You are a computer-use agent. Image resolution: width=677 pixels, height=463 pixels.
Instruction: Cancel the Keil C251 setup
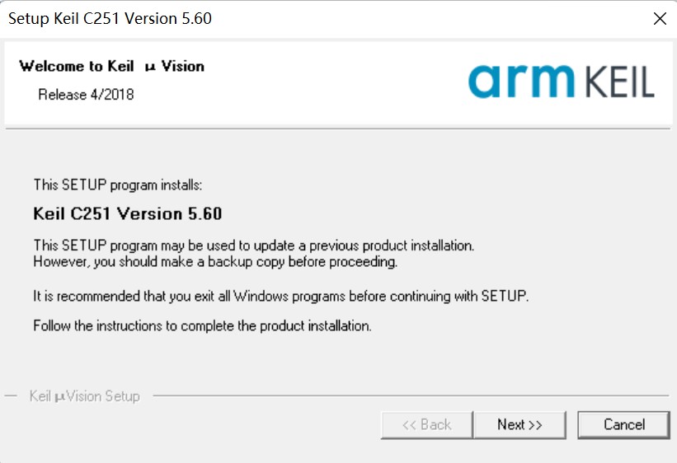(x=624, y=425)
